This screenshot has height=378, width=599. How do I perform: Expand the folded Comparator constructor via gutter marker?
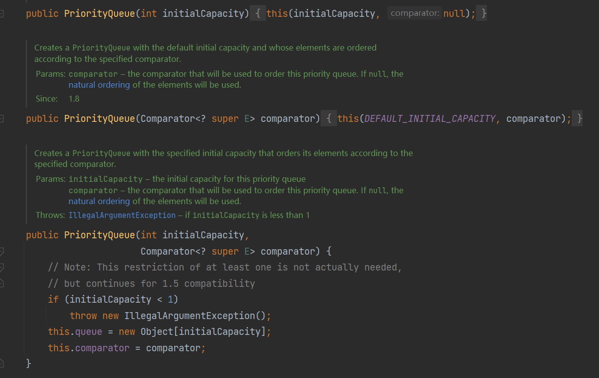1,119
